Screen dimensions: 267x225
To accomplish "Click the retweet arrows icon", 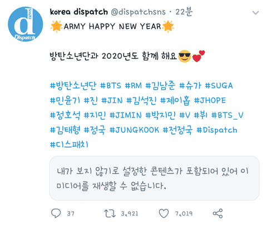I will (x=110, y=213).
